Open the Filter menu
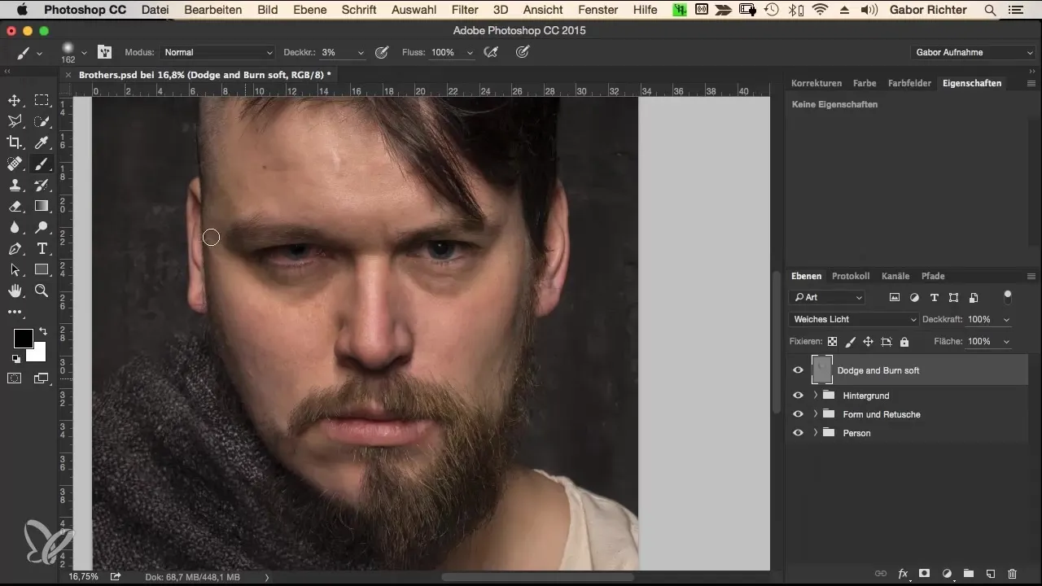The image size is (1042, 586). click(x=465, y=10)
